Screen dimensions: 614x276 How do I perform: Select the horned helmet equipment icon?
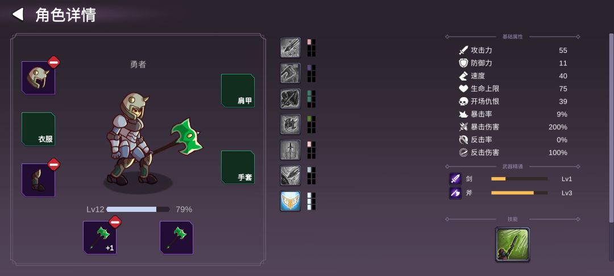pos(39,78)
